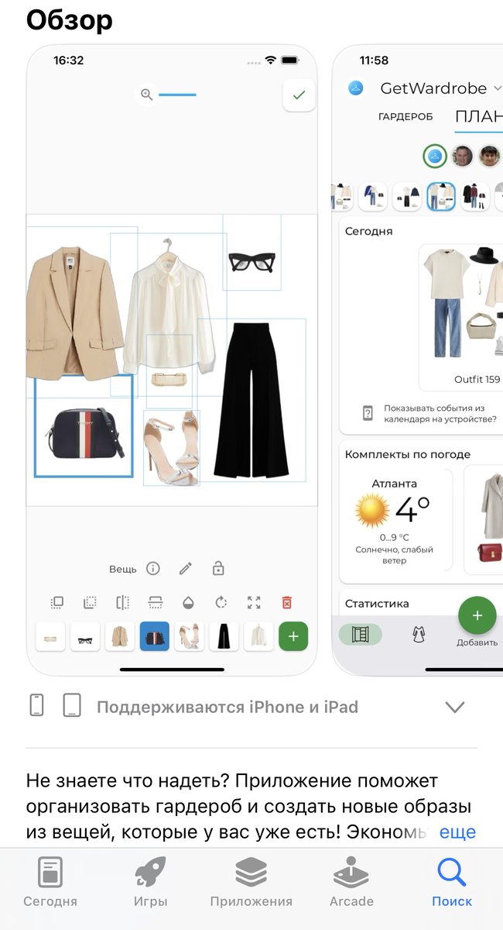This screenshot has width=503, height=930.
Task: Select the blue-outlined outfit thumbnail
Action: coord(441,196)
